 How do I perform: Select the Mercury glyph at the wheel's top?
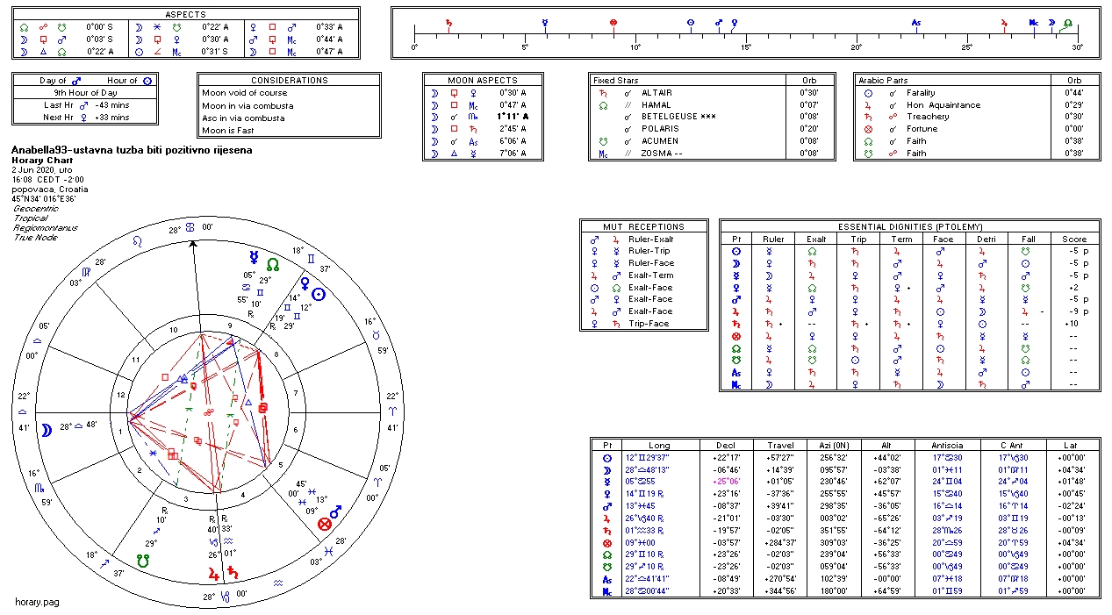click(253, 259)
